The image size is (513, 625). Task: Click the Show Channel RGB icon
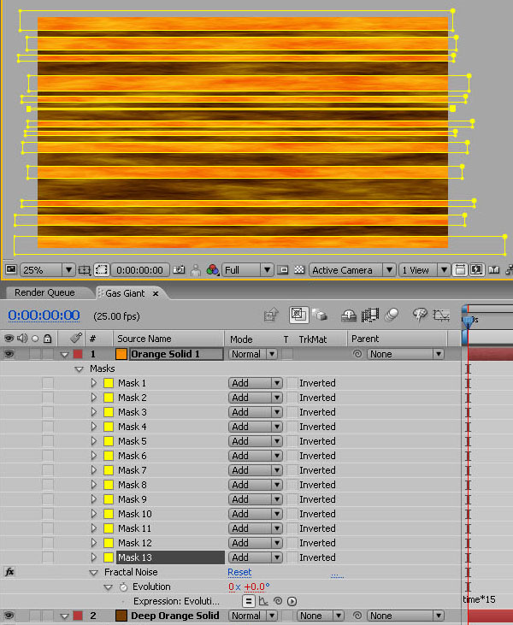point(212,270)
